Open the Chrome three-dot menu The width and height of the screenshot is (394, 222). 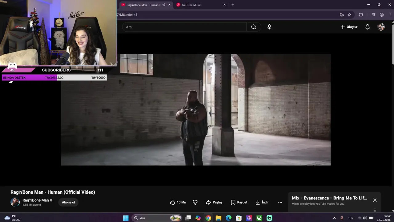pos(390,14)
